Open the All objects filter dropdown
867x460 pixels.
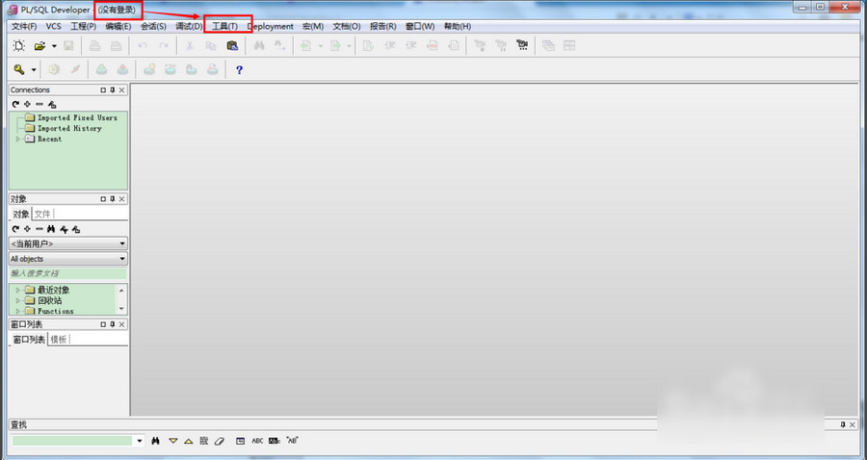(122, 259)
